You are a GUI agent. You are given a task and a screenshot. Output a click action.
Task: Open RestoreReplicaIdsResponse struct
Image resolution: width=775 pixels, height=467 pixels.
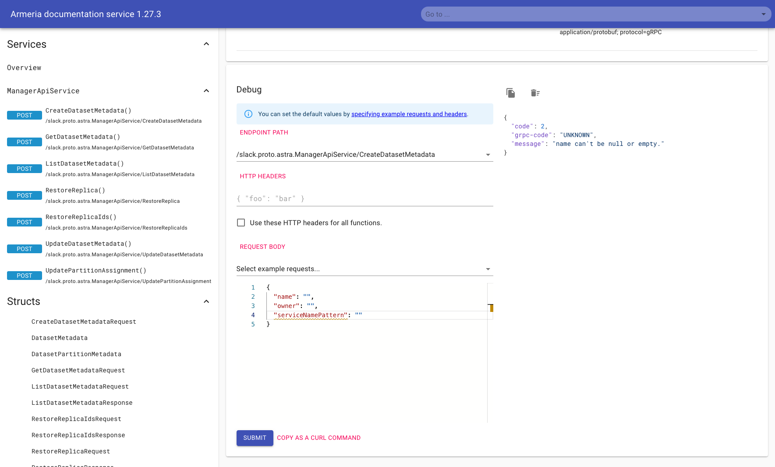[78, 435]
